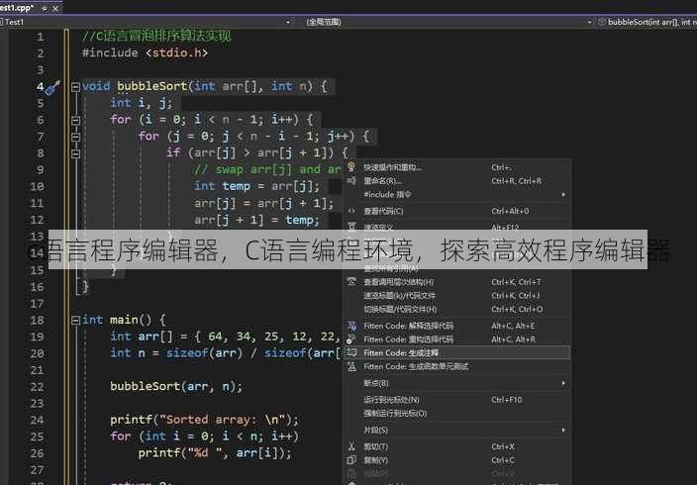The image size is (697, 485).
Task: Click 'bubbleSort(arr, n);' call on line 22
Action: 176,386
